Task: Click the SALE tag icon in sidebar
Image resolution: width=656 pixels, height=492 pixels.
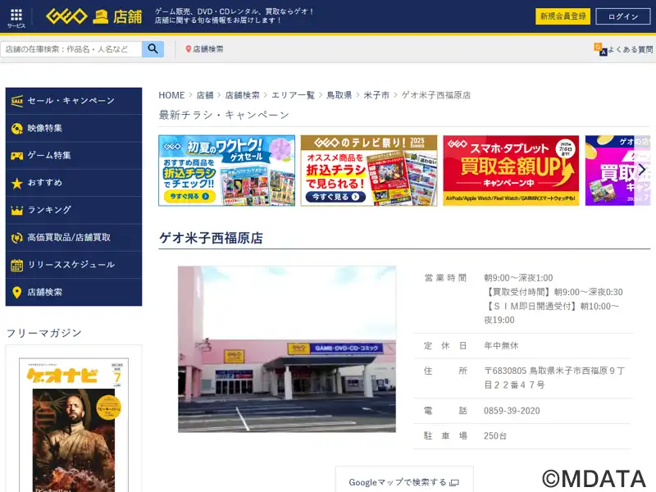Action: click(x=16, y=101)
